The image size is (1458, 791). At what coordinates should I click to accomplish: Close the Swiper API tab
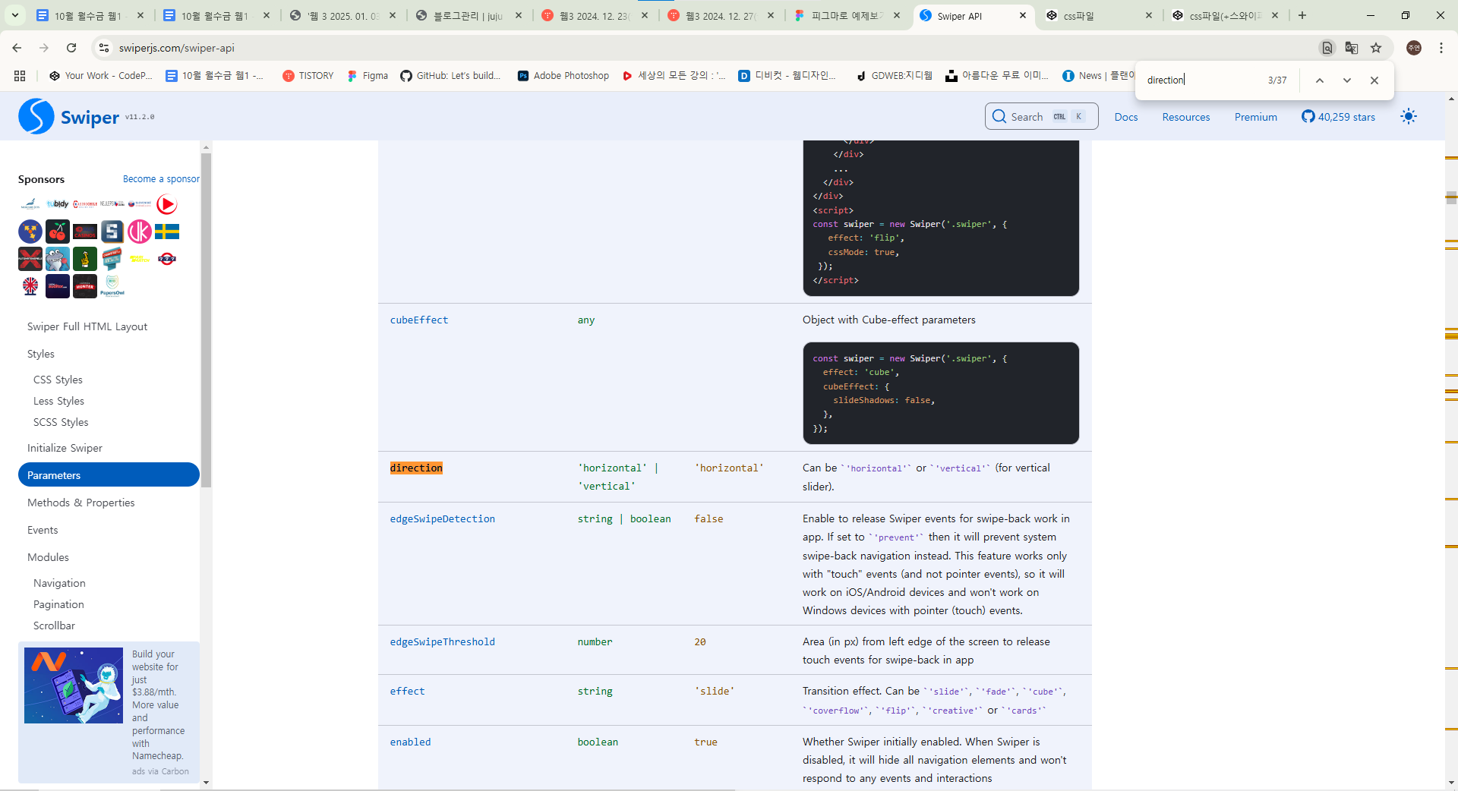point(1023,15)
